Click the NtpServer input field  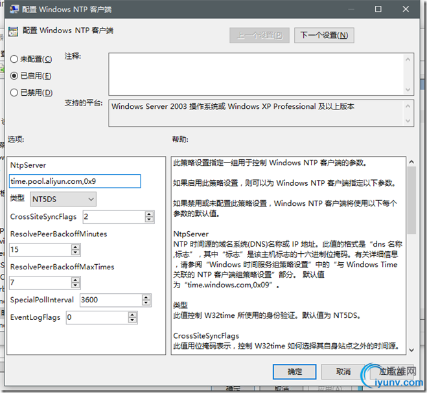point(75,181)
